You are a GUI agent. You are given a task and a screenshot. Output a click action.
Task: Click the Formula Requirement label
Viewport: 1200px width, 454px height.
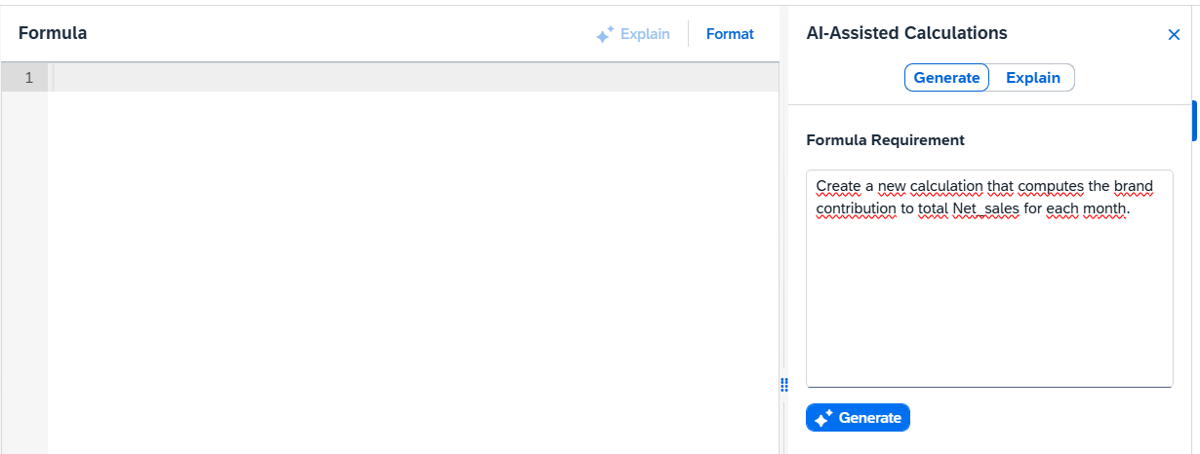(885, 140)
